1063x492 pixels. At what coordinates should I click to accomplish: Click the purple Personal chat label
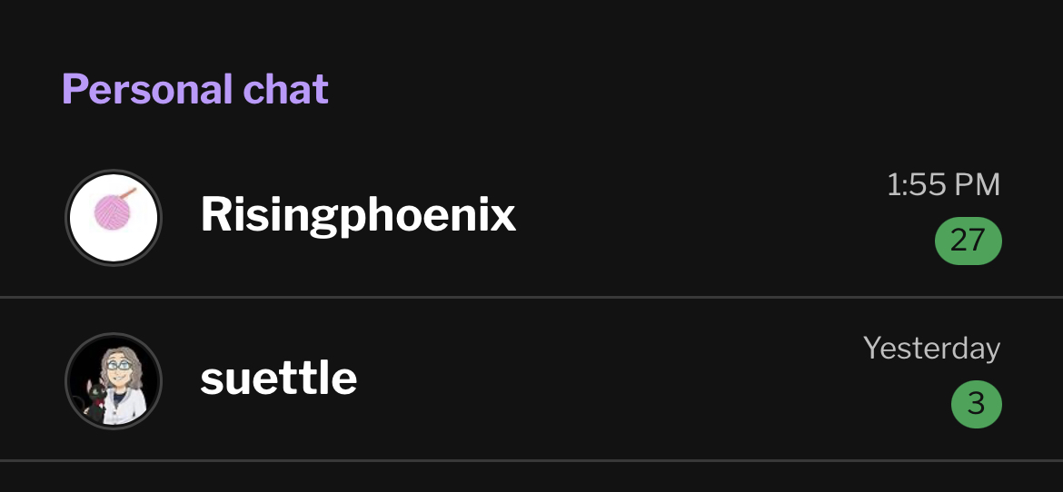[x=195, y=89]
